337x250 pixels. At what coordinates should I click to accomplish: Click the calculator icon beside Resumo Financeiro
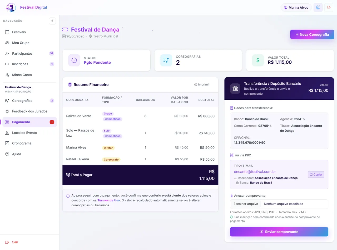click(70, 85)
